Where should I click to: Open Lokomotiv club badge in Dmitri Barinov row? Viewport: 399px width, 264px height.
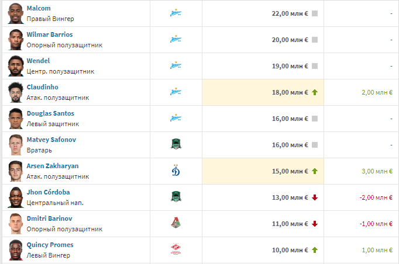click(176, 224)
